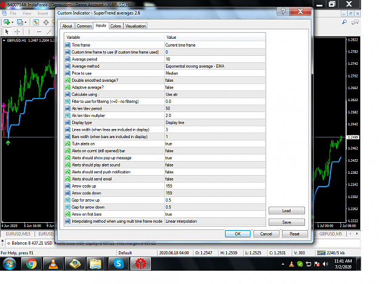Select the vertical line drawing tool
This screenshot has height=284, width=379.
(x=29, y=31)
